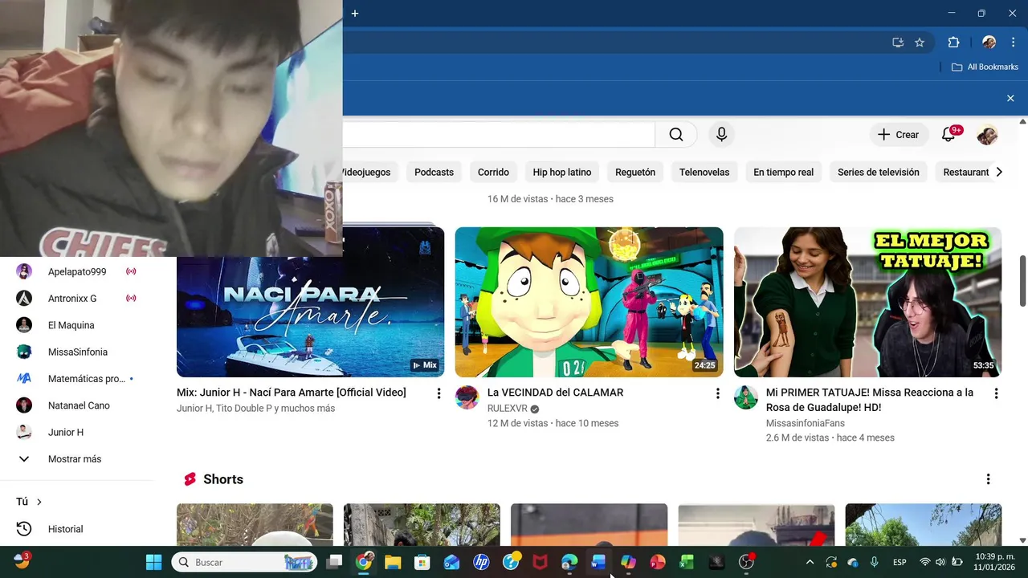Open the MissasinfoniaFans channel avatar
The width and height of the screenshot is (1028, 578).
[745, 397]
